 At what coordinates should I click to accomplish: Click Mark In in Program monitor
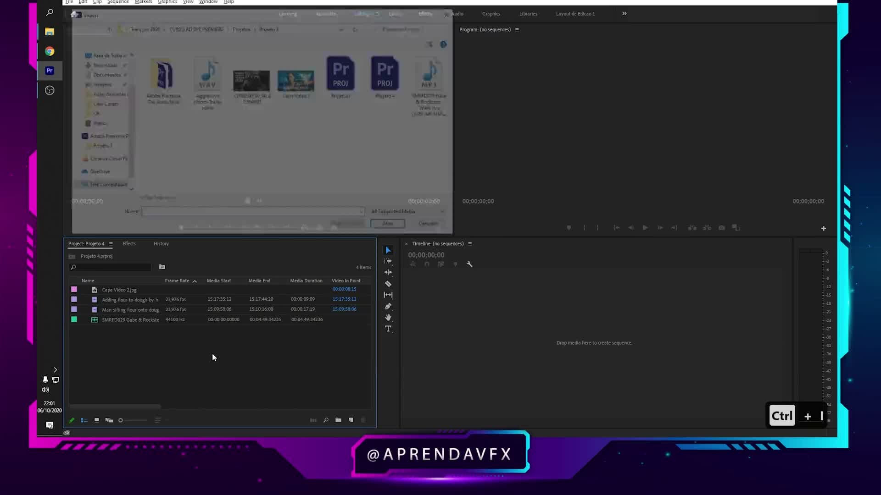584,228
